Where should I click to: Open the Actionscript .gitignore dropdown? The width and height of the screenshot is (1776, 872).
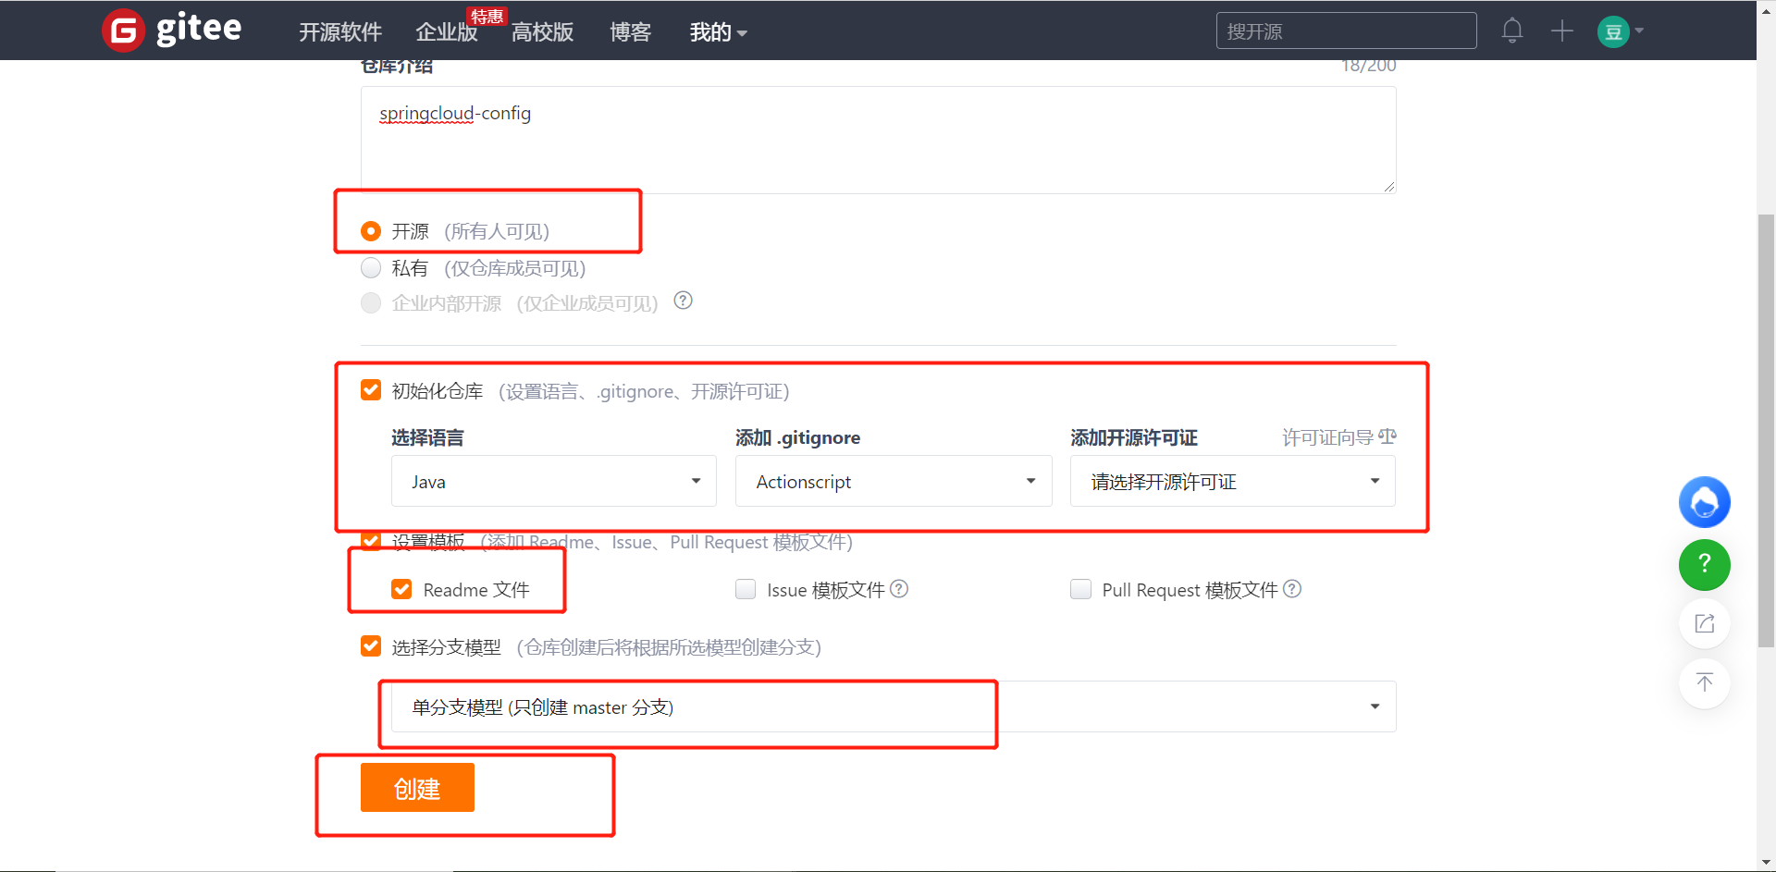894,481
